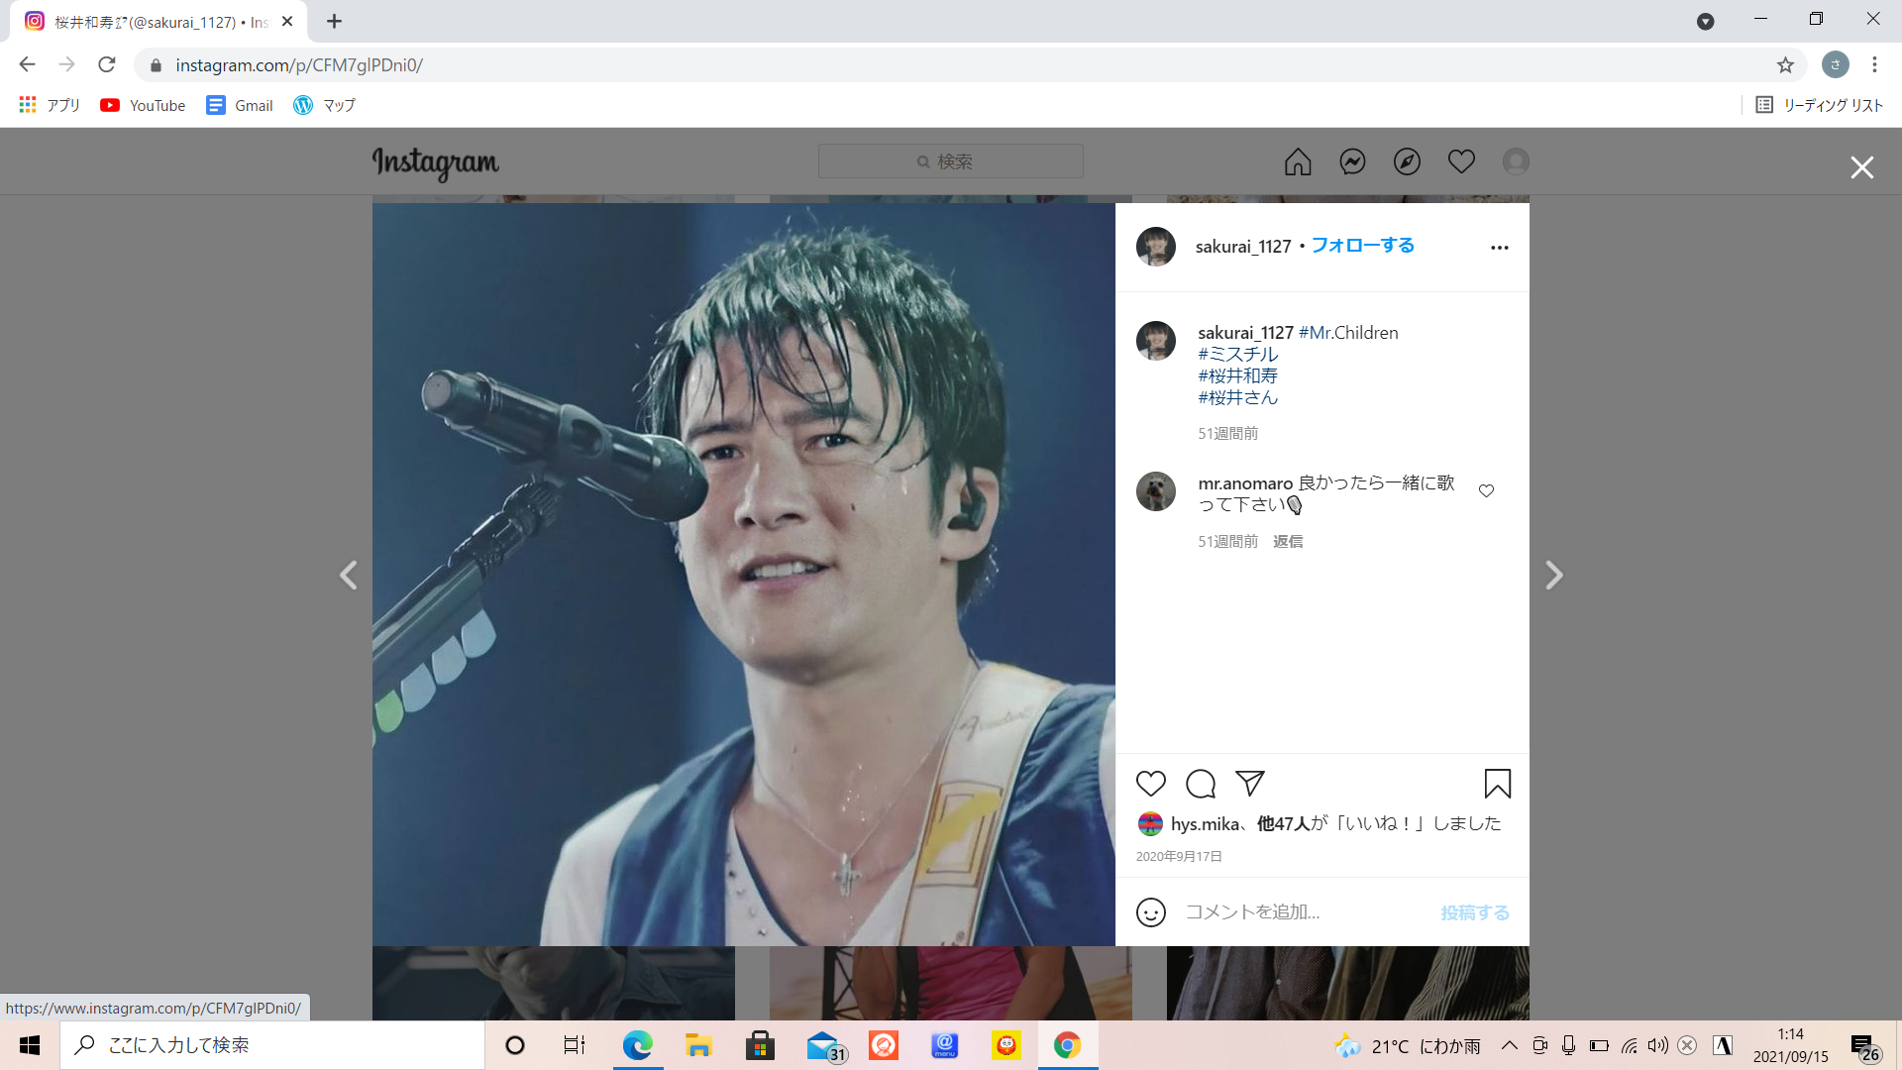Like the post with heart icon
The height and width of the screenshot is (1070, 1902).
click(x=1151, y=784)
